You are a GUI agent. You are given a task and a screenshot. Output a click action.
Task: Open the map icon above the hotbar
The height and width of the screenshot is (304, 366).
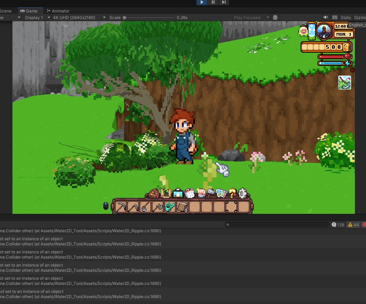pos(221,193)
